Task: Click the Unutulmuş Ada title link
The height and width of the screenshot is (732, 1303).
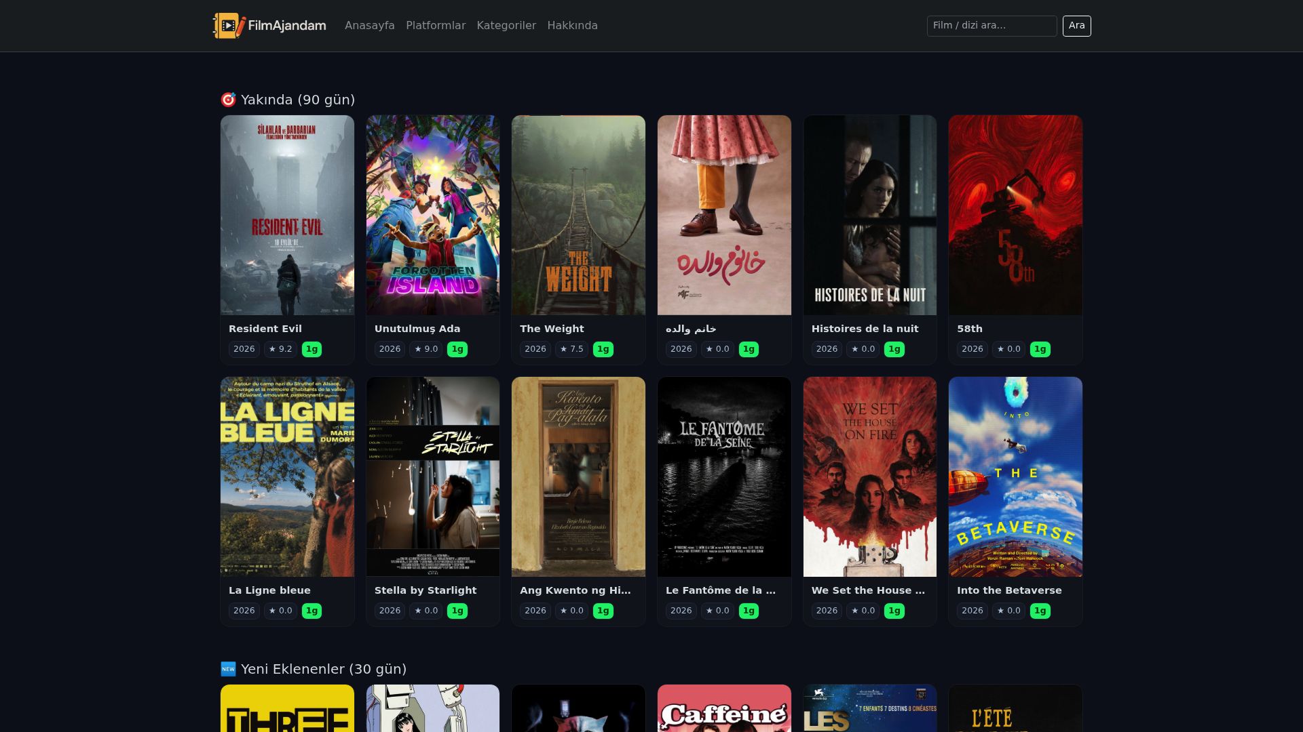Action: coord(417,329)
